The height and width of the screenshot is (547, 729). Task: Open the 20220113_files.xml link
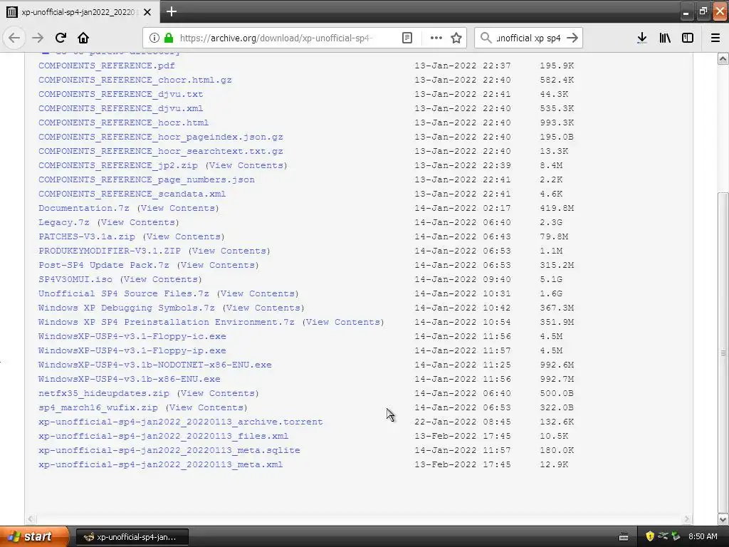tap(163, 436)
